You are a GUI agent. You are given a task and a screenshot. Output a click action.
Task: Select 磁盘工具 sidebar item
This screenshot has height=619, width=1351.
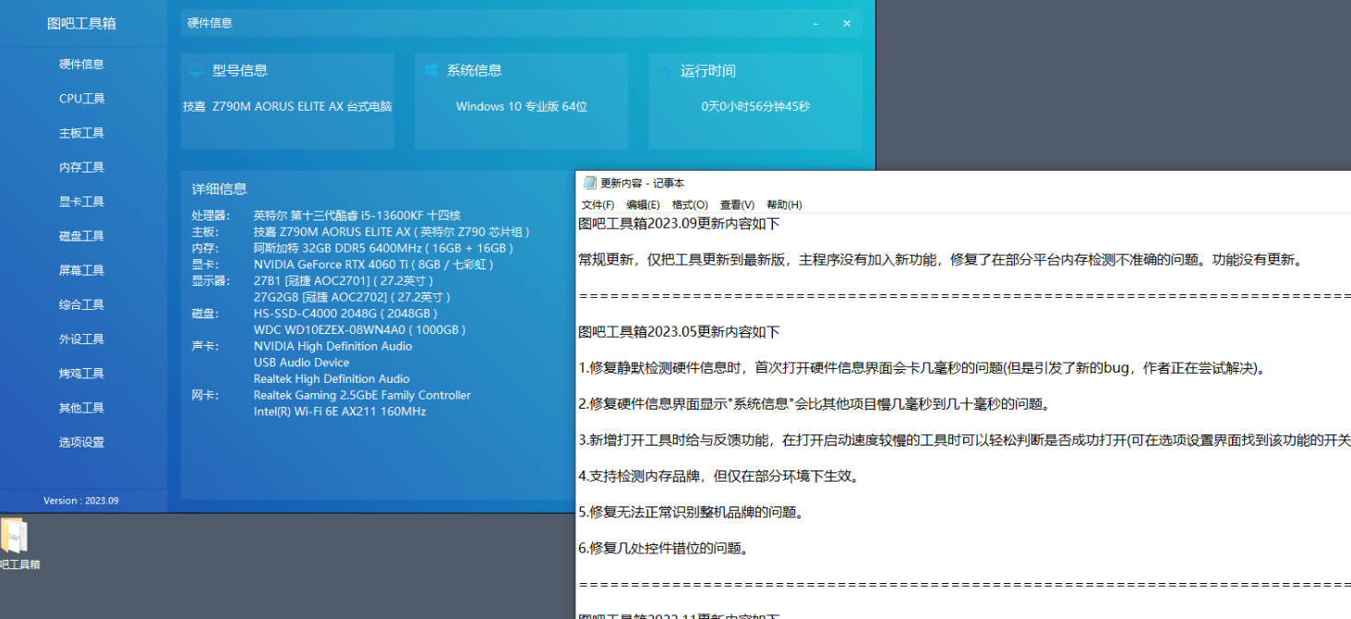(81, 235)
